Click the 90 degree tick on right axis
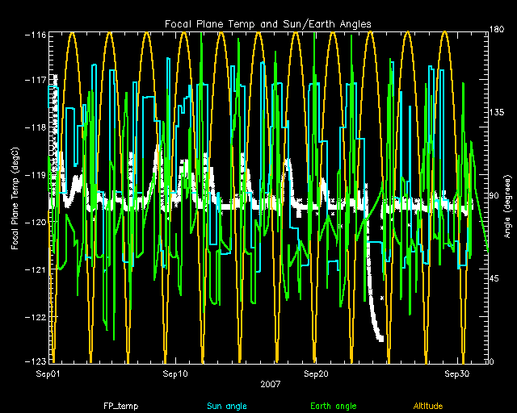 [x=495, y=197]
